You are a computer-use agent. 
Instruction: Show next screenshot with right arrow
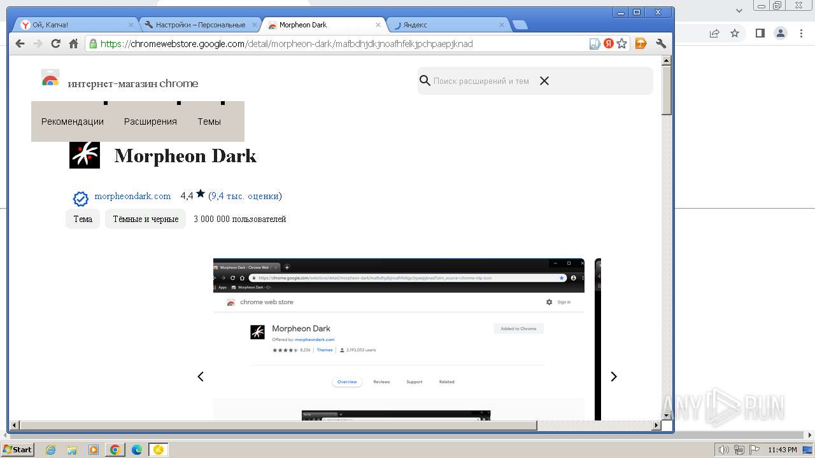point(614,377)
